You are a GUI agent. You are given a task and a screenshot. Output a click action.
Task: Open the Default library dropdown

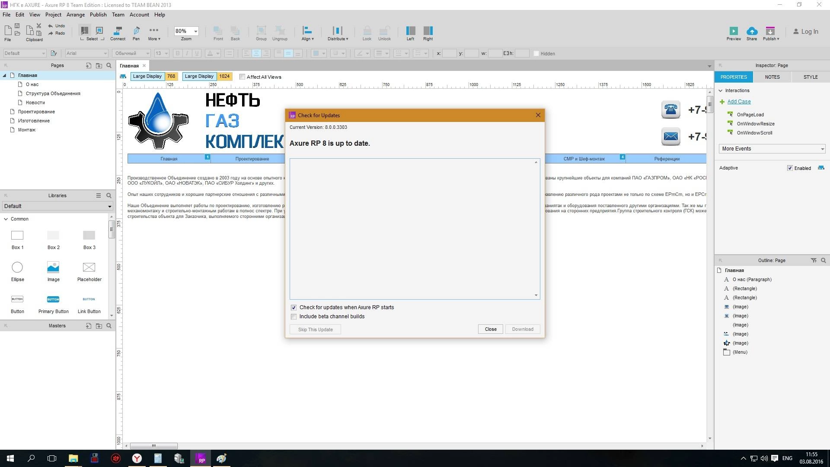pos(57,206)
